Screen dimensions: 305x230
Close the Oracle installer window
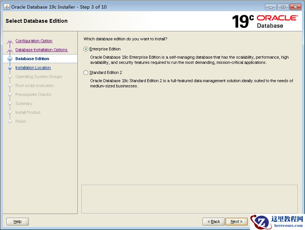tap(295, 7)
